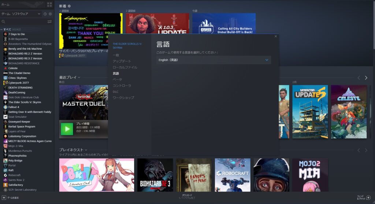Image resolution: width=375 pixels, height=204 pixels.
Task: Close the Skyrim properties dialog
Action: click(x=275, y=36)
